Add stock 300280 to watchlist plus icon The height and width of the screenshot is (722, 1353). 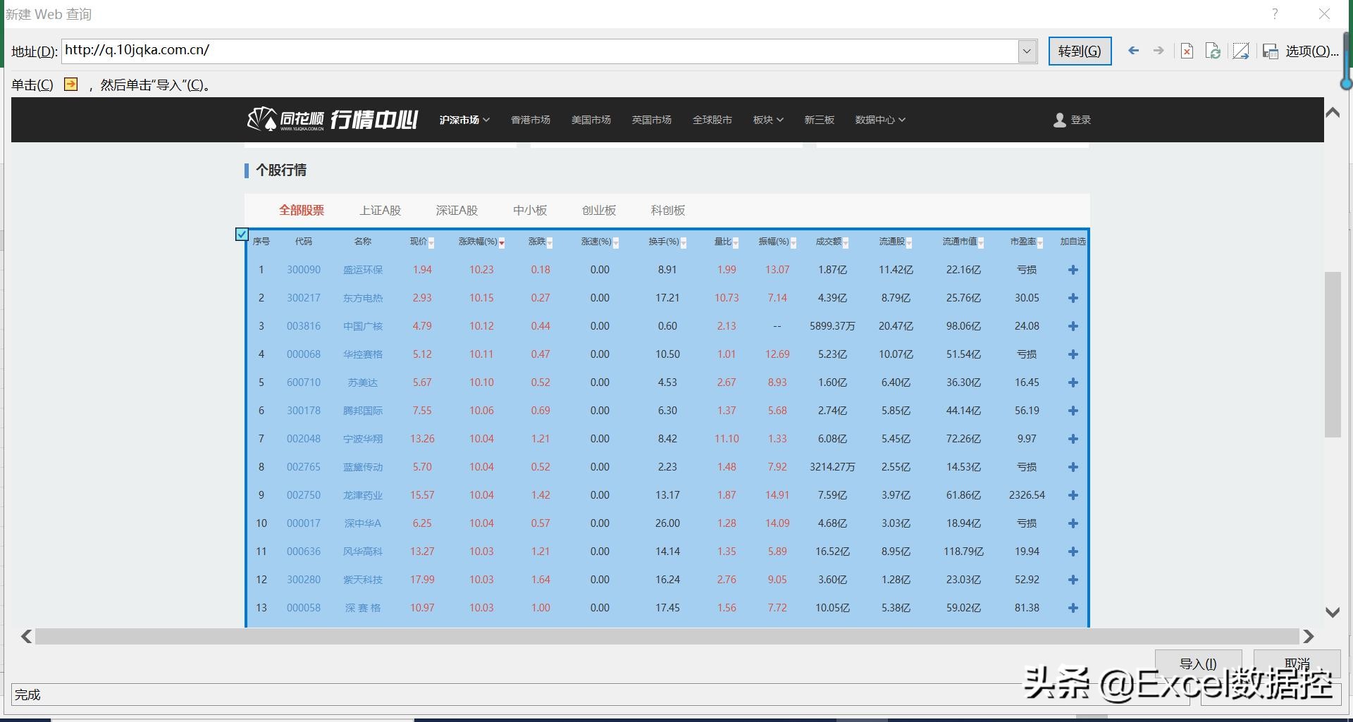click(1073, 580)
